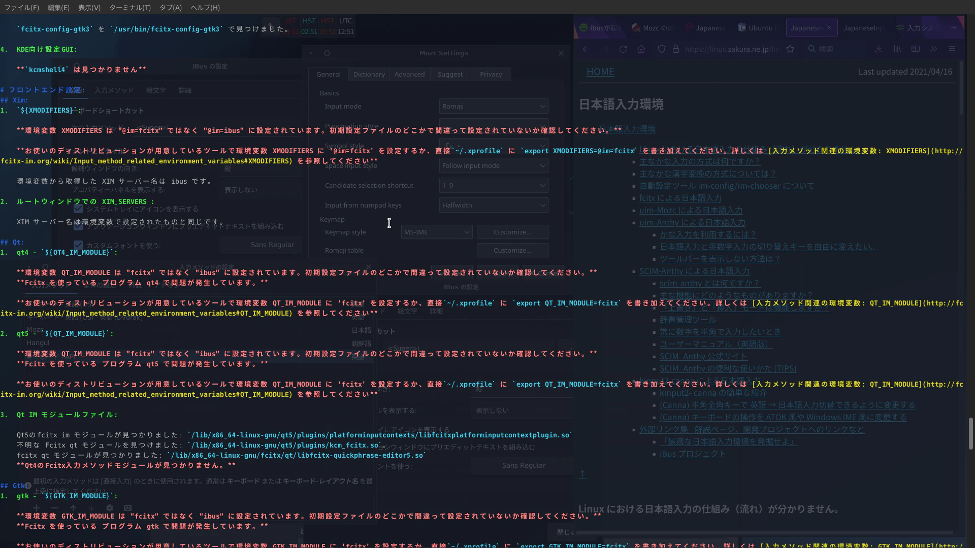The height and width of the screenshot is (548, 975).
Task: Open 編集(E) menu in terminal
Action: [58, 8]
